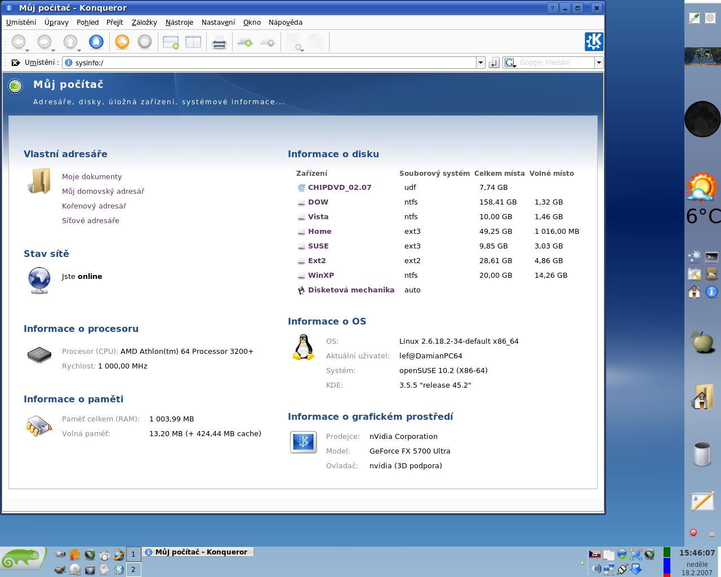
Task: Open the Disketová mechanika link
Action: click(x=351, y=290)
